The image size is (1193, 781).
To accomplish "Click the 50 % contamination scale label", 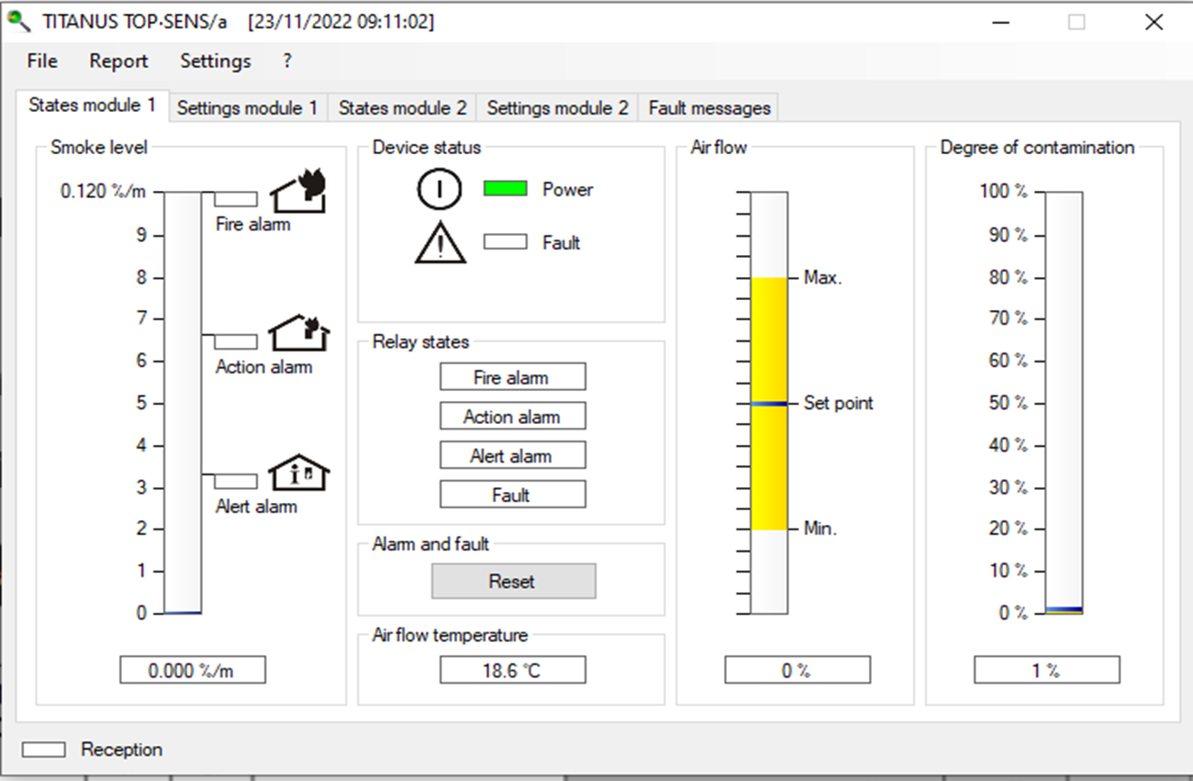I will (x=1008, y=403).
